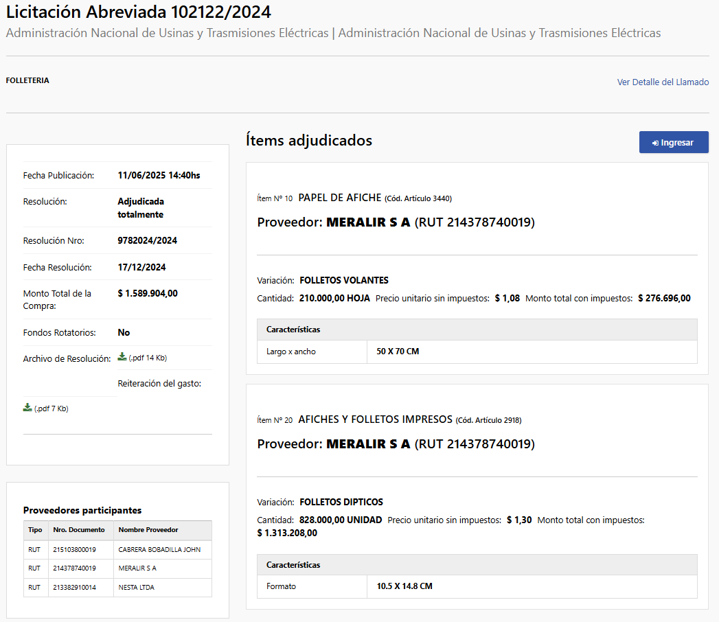Click the "Tipo" column header
This screenshot has width=719, height=622.
35,530
